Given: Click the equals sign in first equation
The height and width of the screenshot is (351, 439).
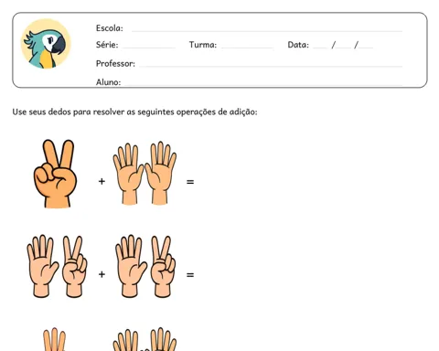Looking at the screenshot, I should coord(190,182).
